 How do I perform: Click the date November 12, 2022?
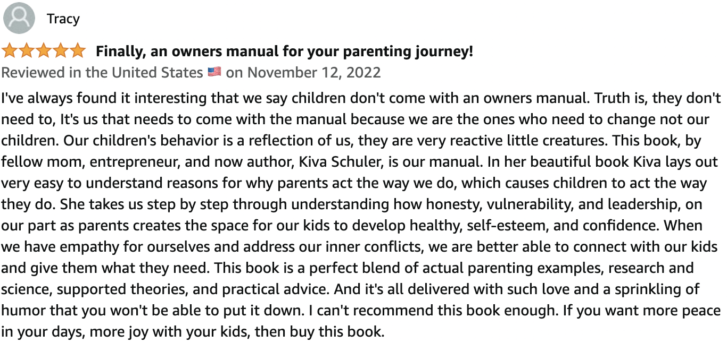tap(315, 72)
